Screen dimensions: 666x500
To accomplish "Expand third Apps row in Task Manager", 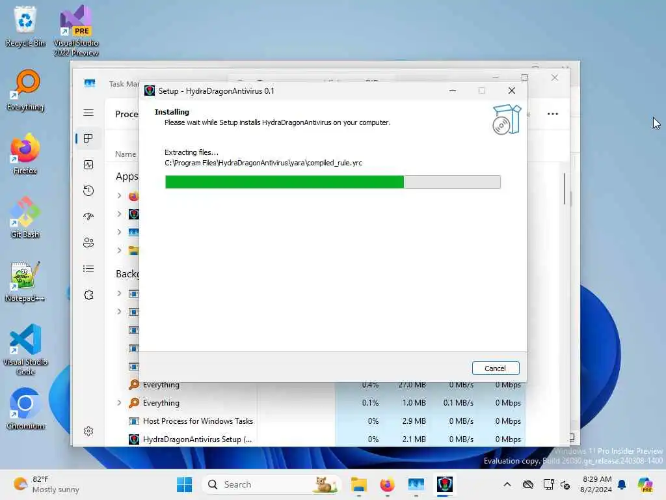I will point(120,232).
